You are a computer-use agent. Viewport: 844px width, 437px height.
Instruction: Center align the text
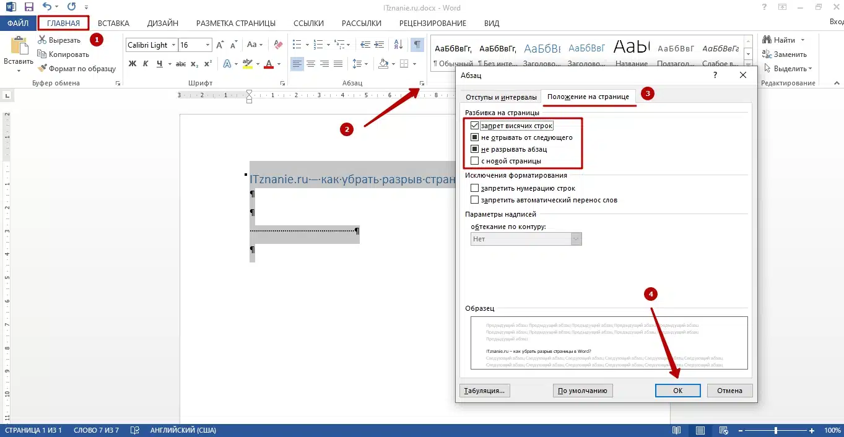311,64
